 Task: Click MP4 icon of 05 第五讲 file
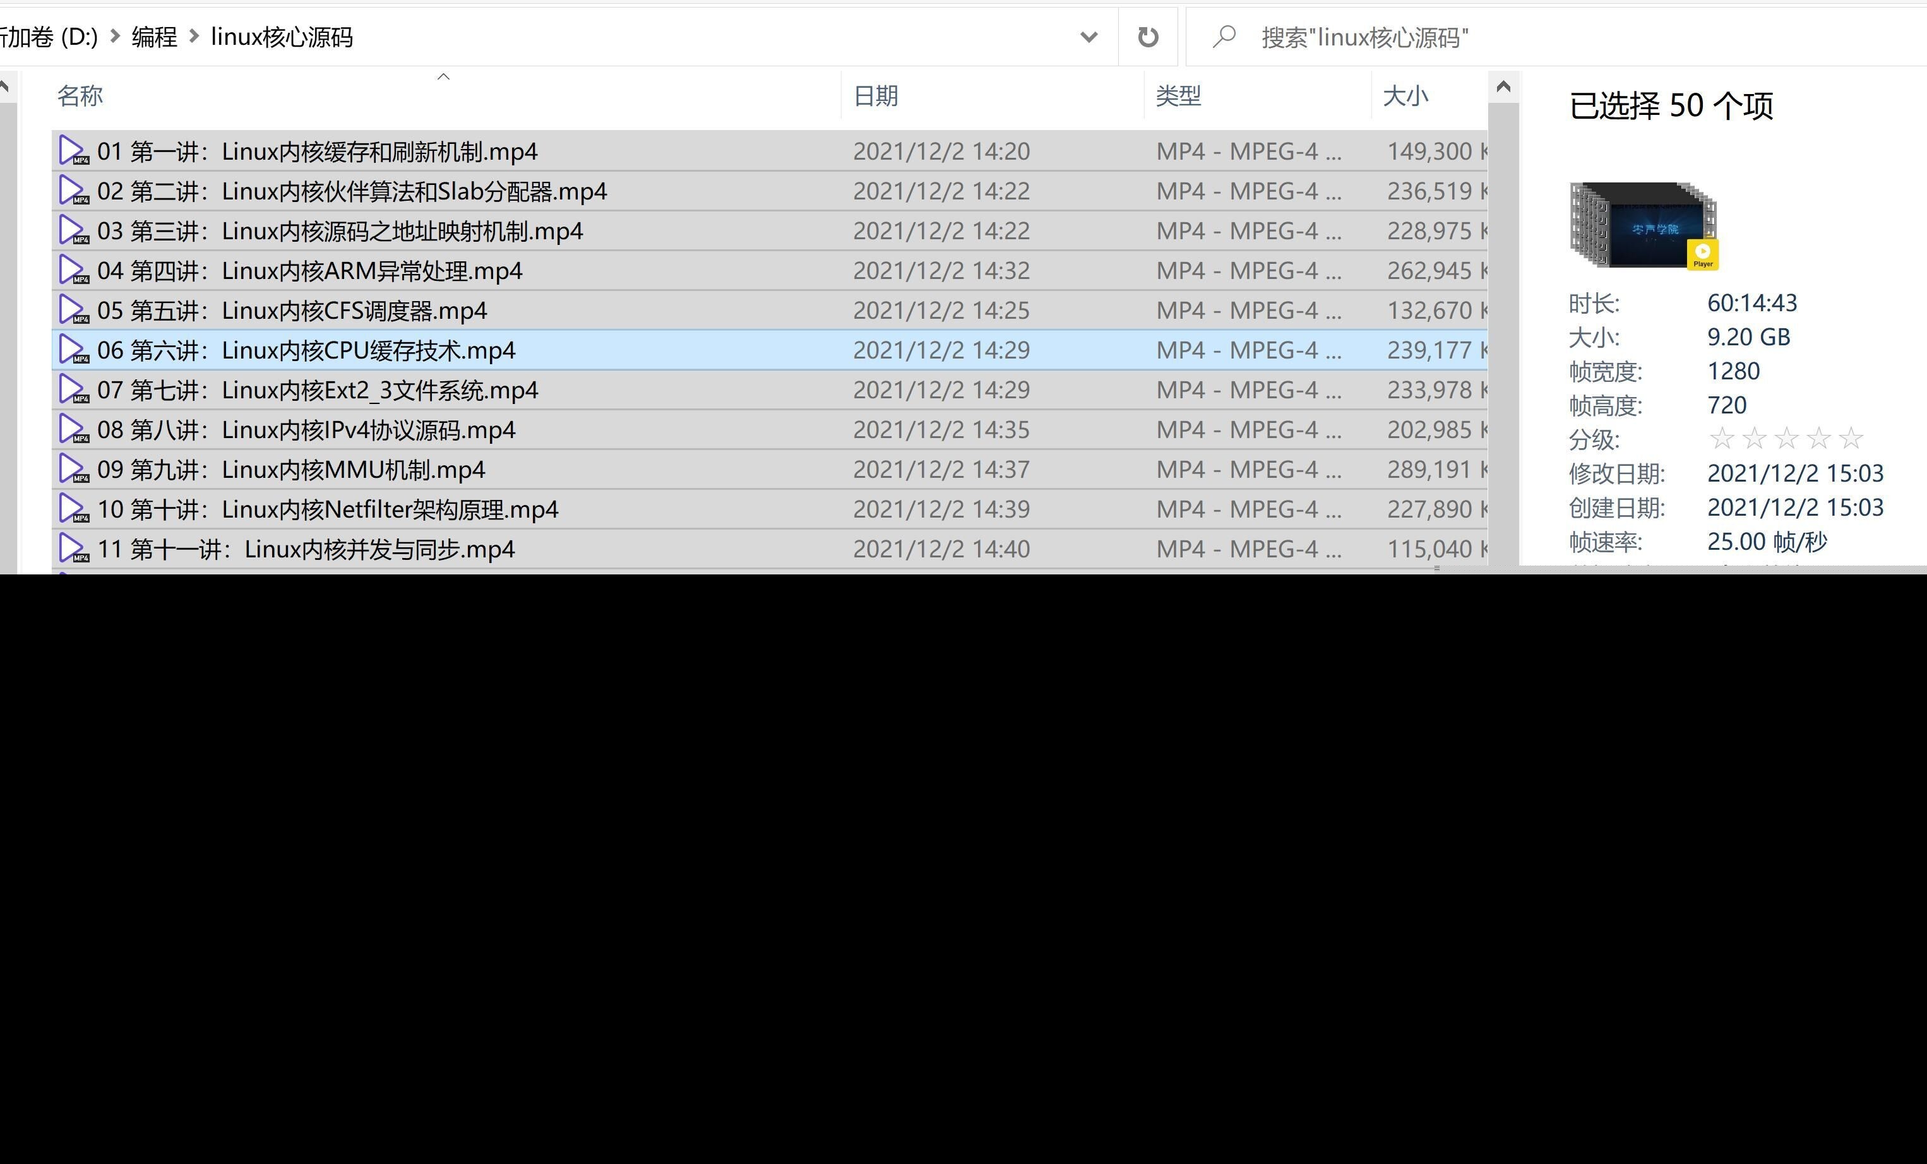click(x=73, y=311)
